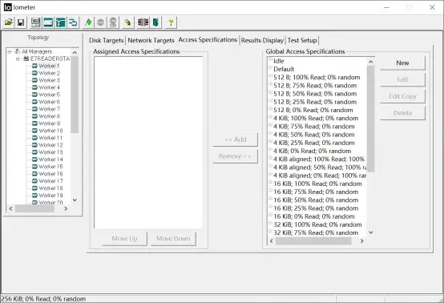
Task: Click the New access specification button
Action: click(402, 63)
